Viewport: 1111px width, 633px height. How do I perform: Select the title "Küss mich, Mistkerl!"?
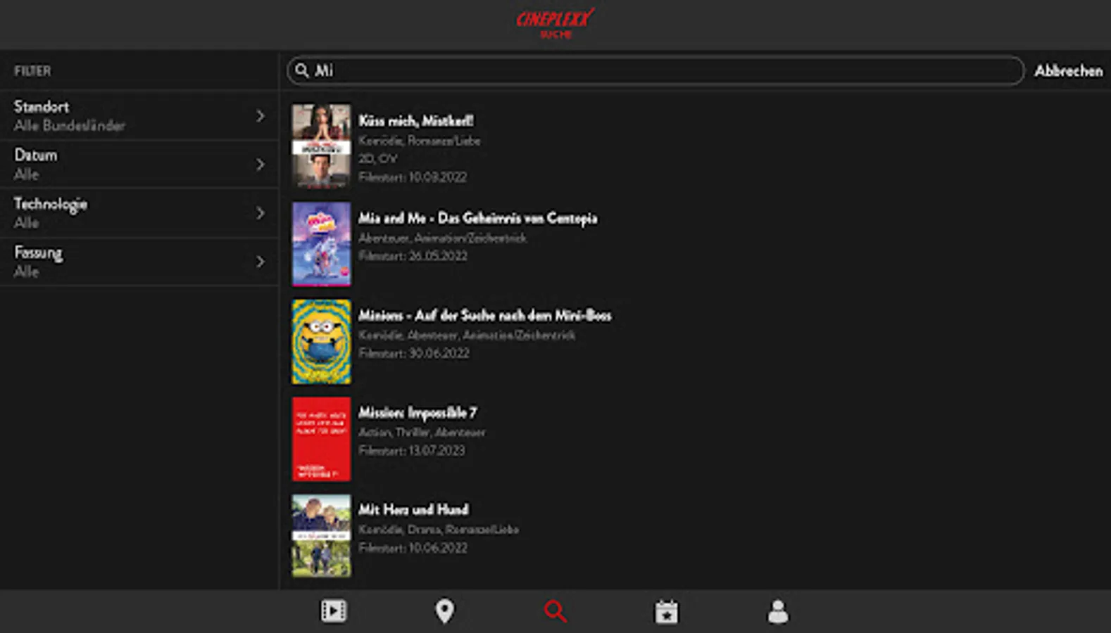415,121
